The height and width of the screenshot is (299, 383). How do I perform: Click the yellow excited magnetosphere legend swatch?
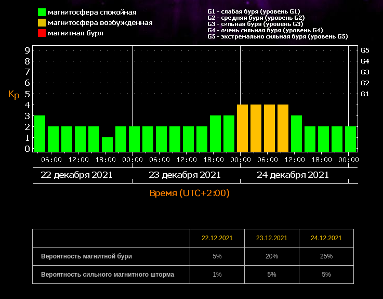point(42,23)
